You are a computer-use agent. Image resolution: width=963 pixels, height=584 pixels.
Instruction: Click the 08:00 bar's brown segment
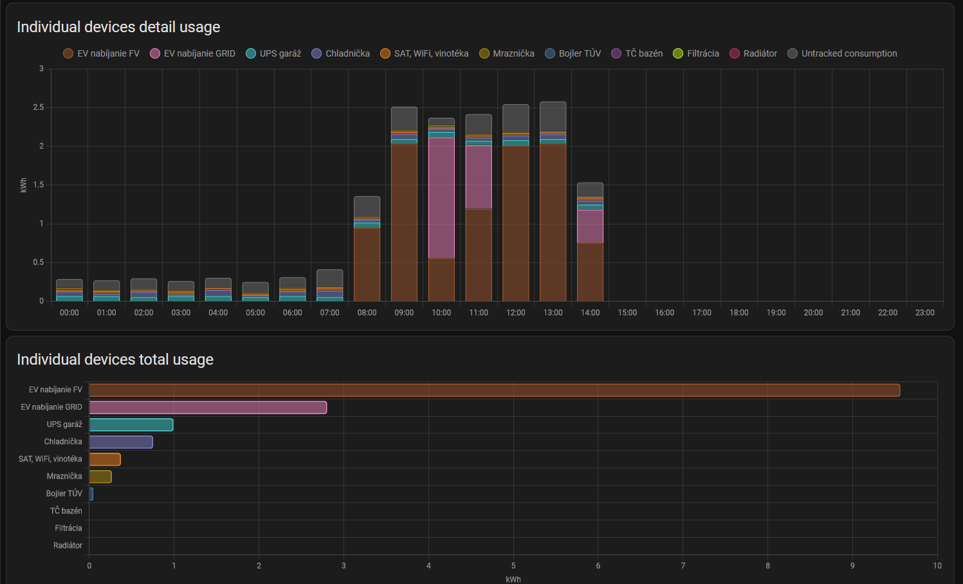[x=367, y=264]
